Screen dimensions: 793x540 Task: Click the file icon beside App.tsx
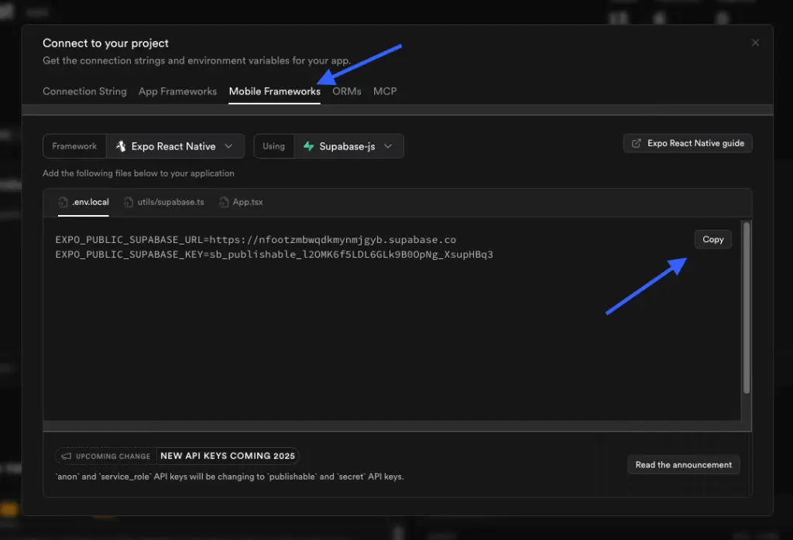(223, 202)
